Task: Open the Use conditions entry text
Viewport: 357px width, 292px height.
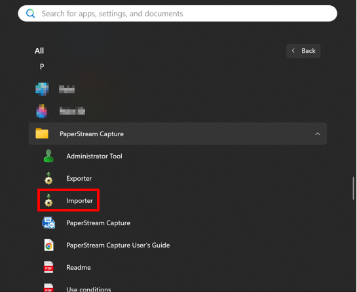Action: coord(88,289)
